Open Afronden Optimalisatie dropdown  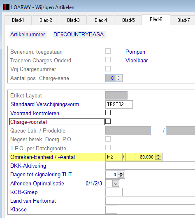click(x=116, y=184)
